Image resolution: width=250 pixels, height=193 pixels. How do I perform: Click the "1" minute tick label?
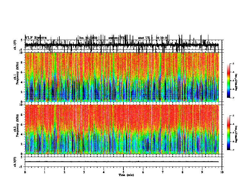(45, 172)
